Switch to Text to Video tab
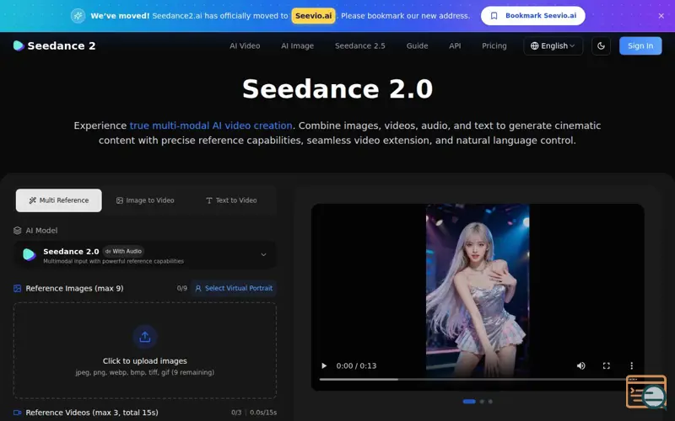 [231, 200]
